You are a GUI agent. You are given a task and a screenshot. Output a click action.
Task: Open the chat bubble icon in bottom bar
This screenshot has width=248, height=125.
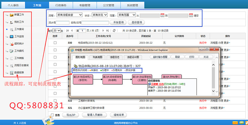point(241,123)
